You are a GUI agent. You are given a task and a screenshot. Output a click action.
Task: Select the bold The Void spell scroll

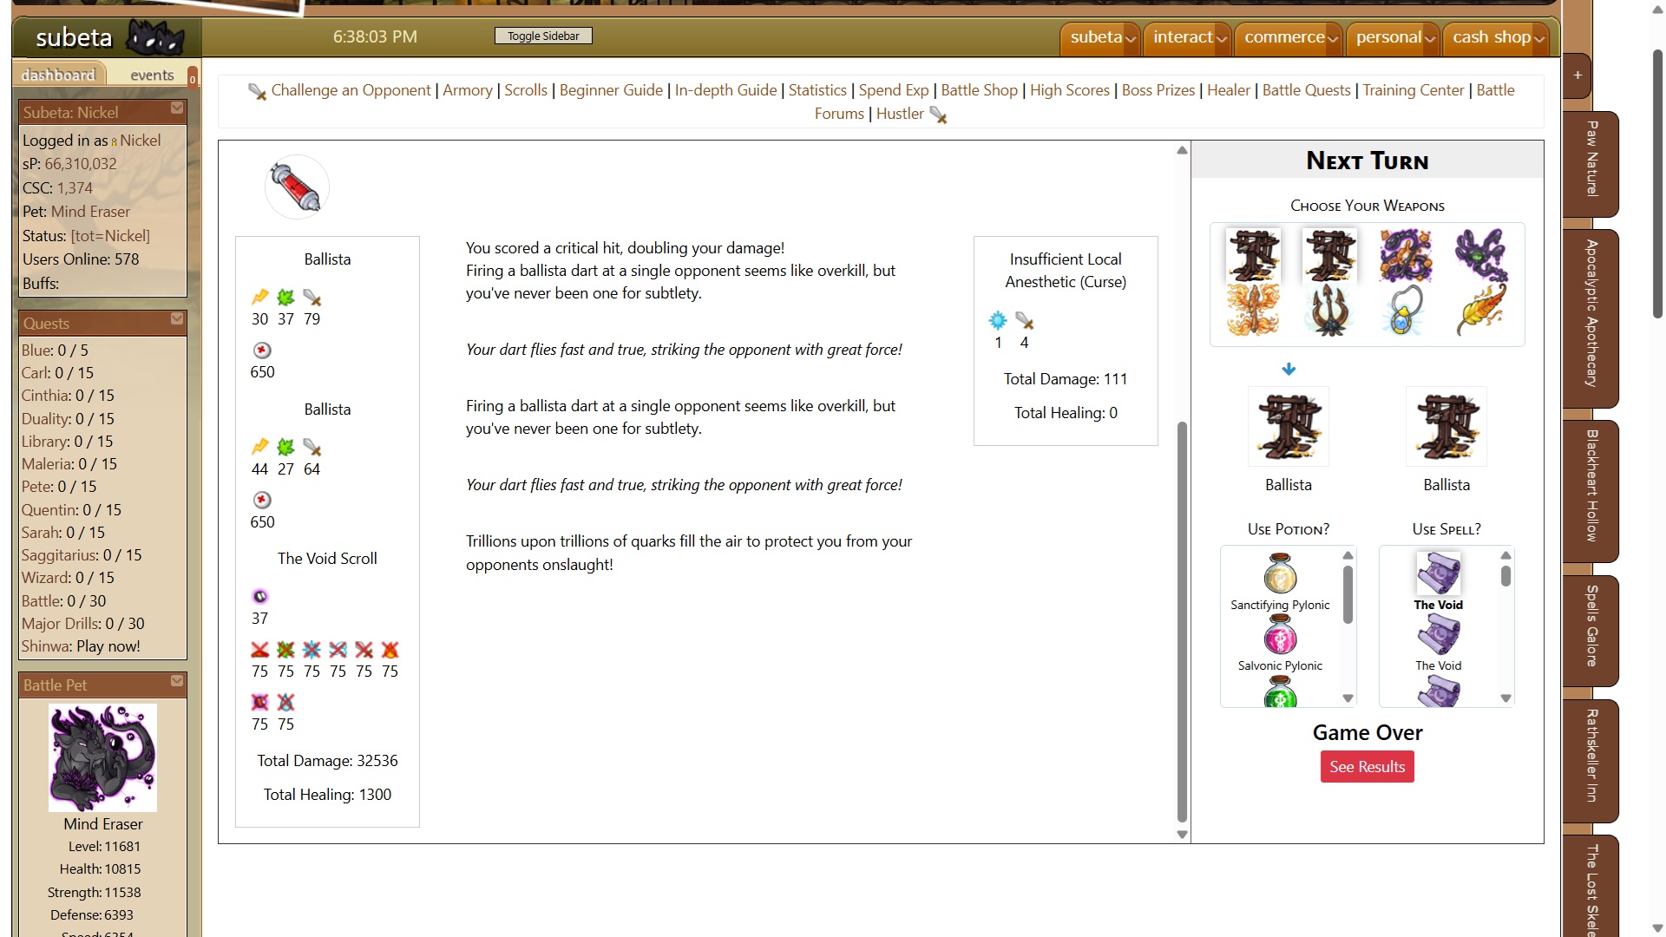pos(1438,574)
